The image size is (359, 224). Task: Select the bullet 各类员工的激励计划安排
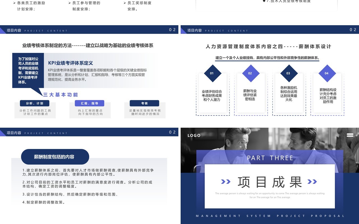click(x=29, y=6)
